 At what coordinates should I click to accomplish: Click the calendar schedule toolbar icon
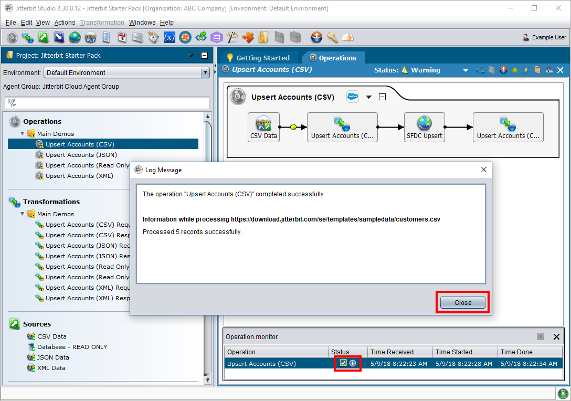122,37
